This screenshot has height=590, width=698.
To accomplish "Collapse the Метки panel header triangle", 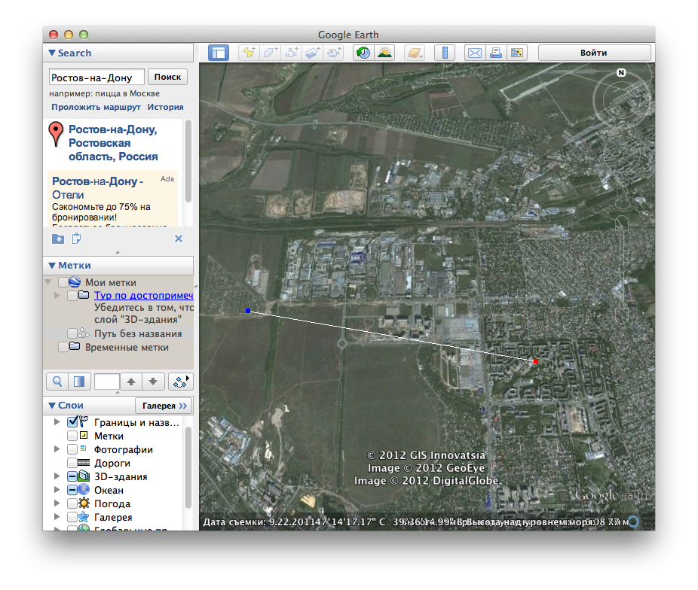I will [52, 265].
